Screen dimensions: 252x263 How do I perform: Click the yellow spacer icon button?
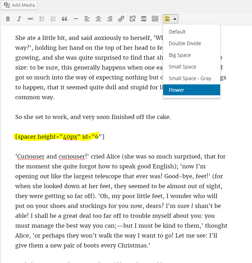pyautogui.click(x=167, y=19)
